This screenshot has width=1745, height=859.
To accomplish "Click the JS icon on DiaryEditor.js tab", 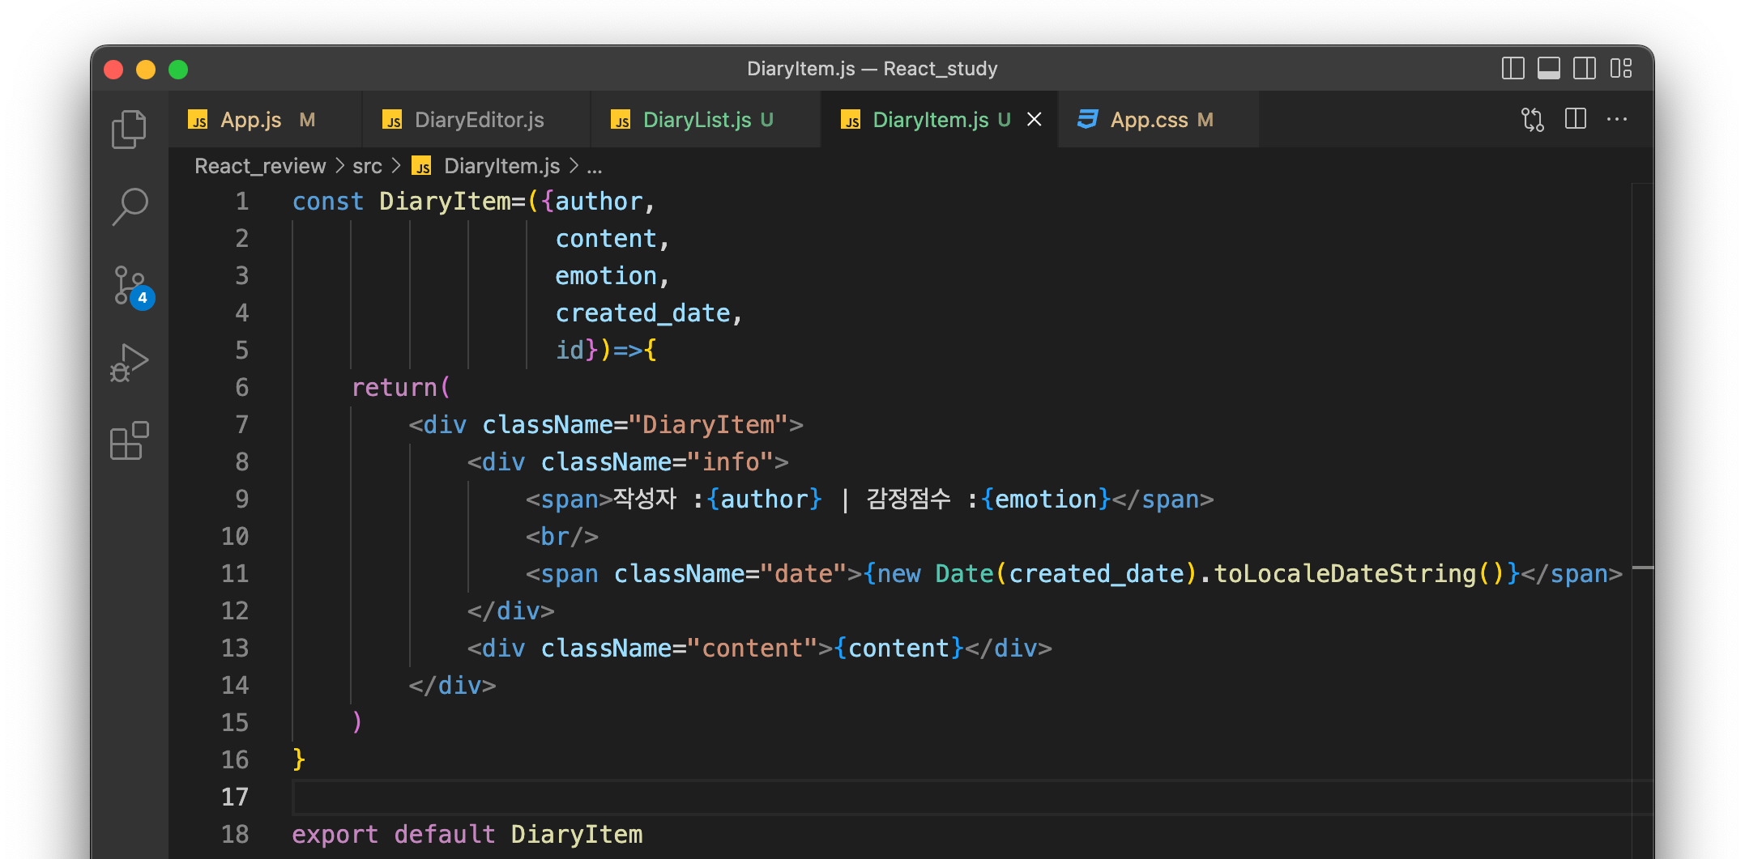I will click(x=393, y=120).
